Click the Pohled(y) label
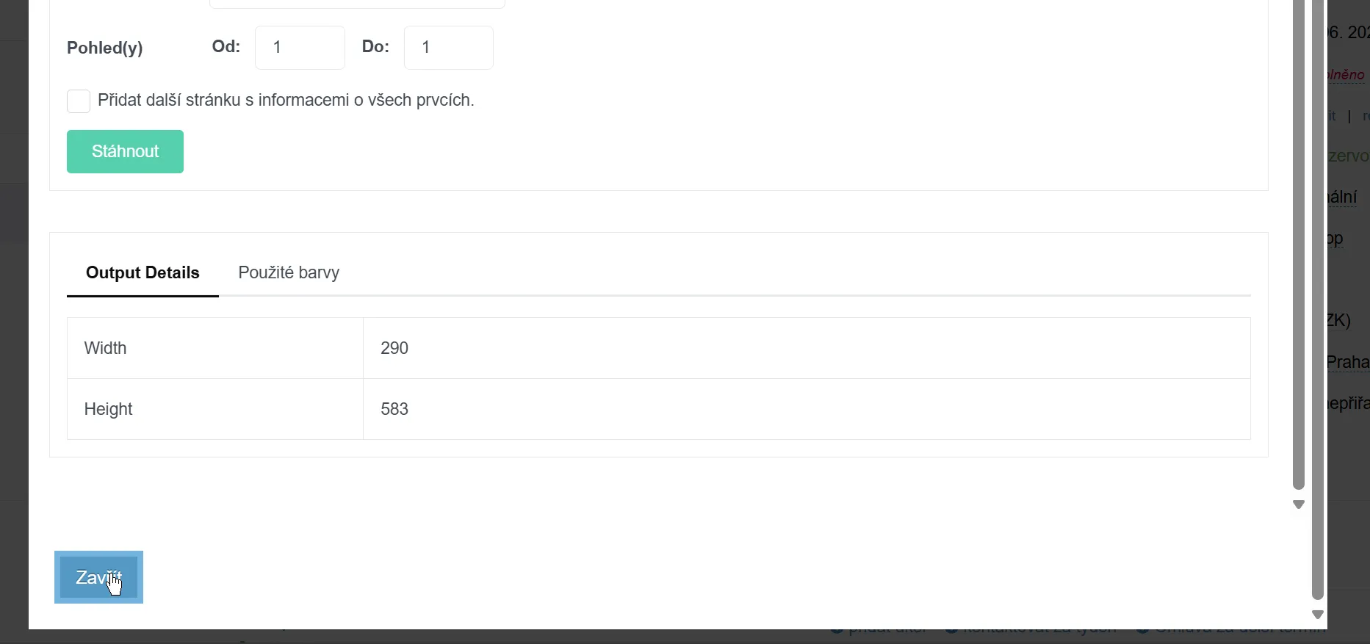1370x644 pixels. pos(105,48)
